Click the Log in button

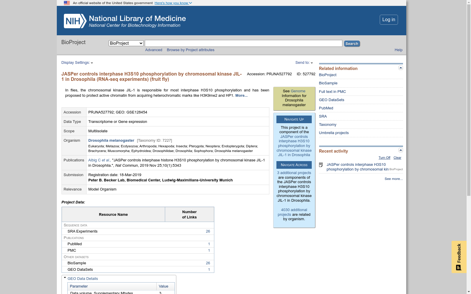pos(389,20)
